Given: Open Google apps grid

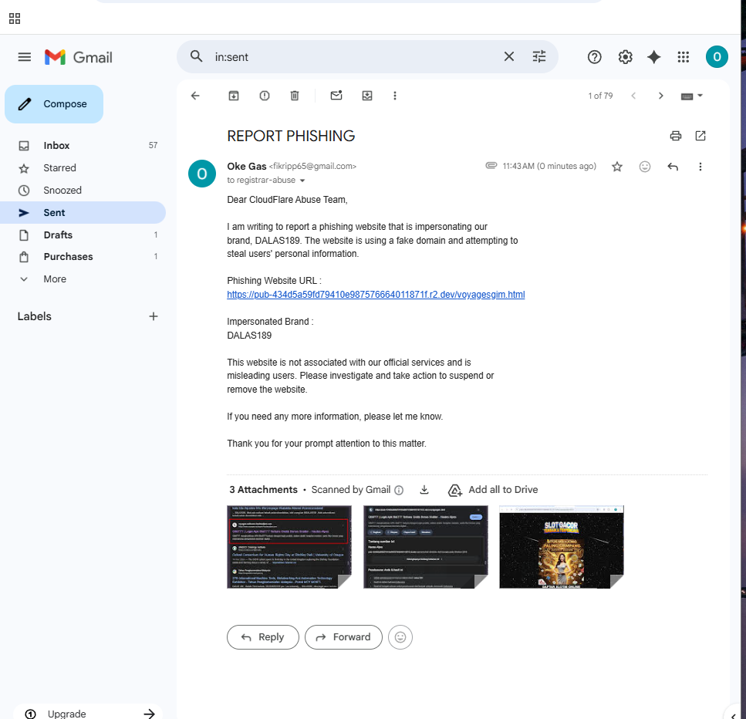Looking at the screenshot, I should 684,57.
